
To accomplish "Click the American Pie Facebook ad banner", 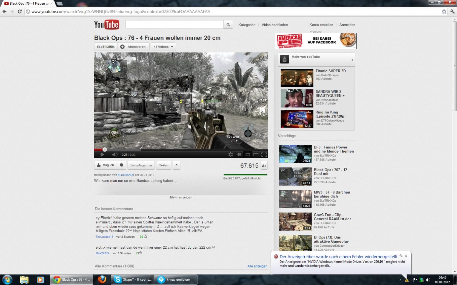I will (316, 41).
